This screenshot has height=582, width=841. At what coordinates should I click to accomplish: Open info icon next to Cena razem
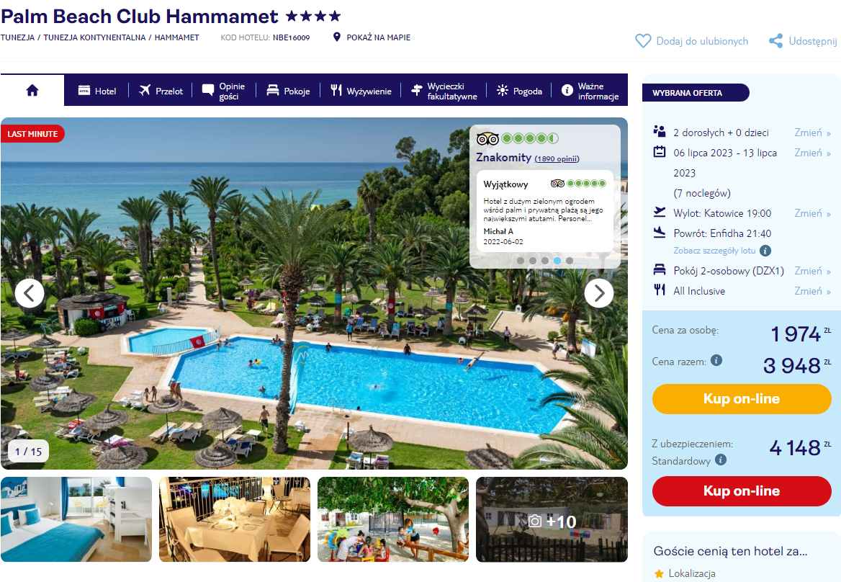[716, 360]
